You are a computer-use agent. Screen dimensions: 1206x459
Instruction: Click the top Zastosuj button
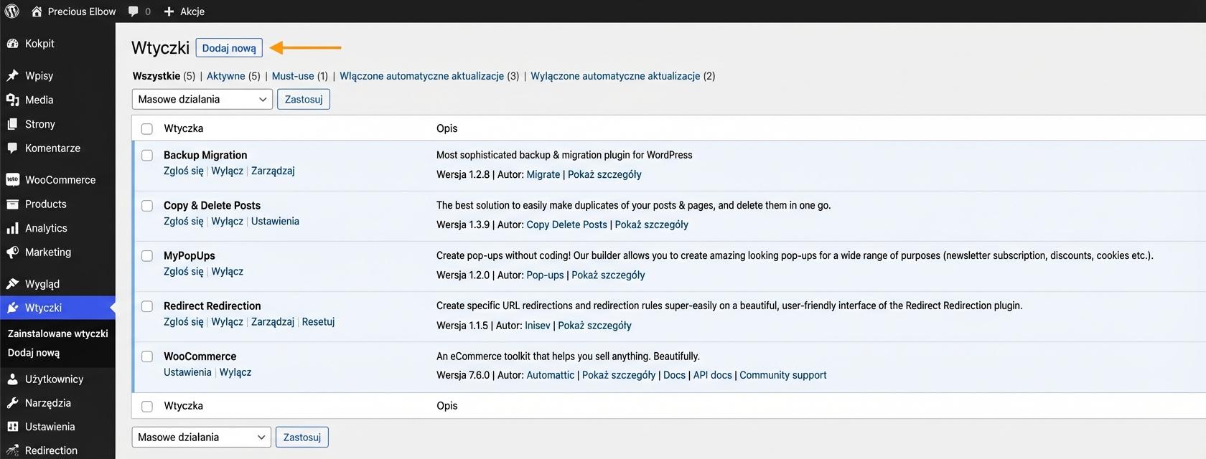(x=304, y=99)
